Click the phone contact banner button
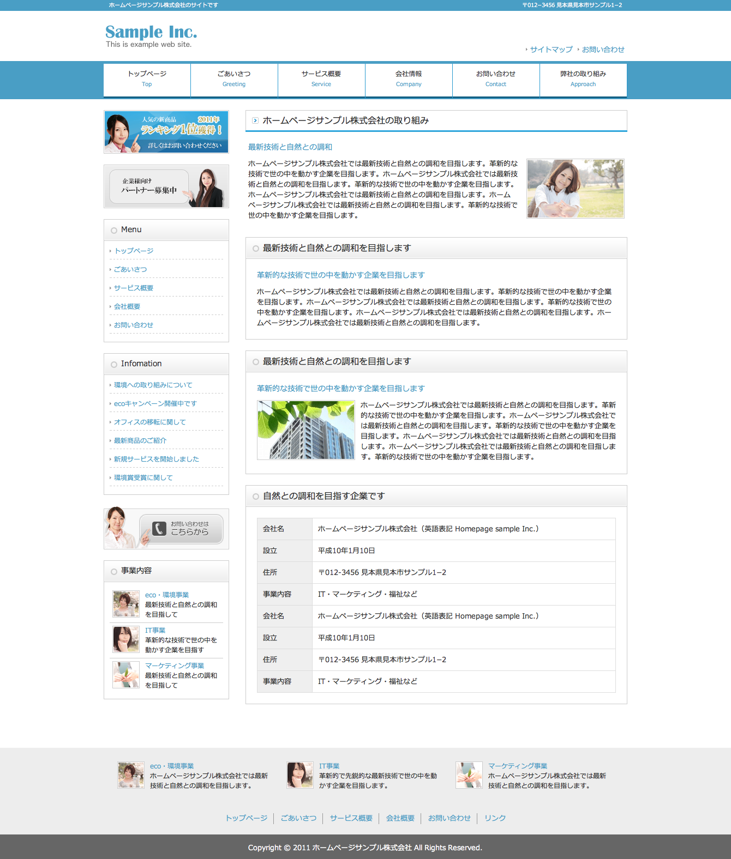731x859 pixels. point(181,529)
